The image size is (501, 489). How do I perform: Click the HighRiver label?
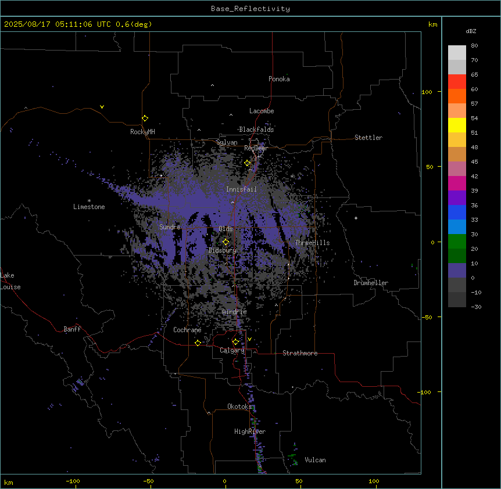pyautogui.click(x=250, y=432)
